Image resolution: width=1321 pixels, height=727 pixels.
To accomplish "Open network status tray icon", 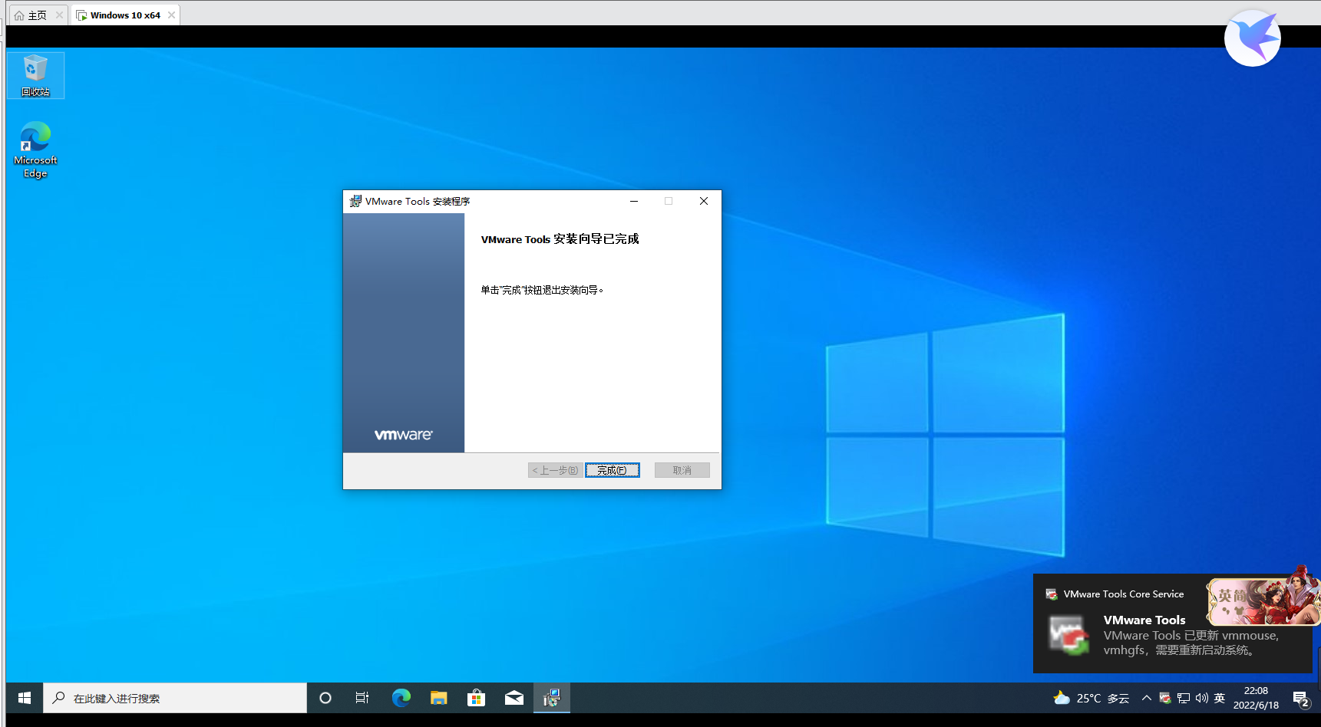I will pos(1184,698).
